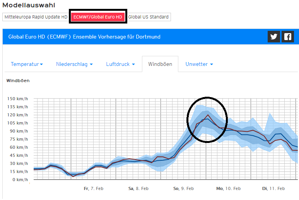This screenshot has width=299, height=200.
Task: Open the Niederschlag dropdown tab
Action: point(74,64)
